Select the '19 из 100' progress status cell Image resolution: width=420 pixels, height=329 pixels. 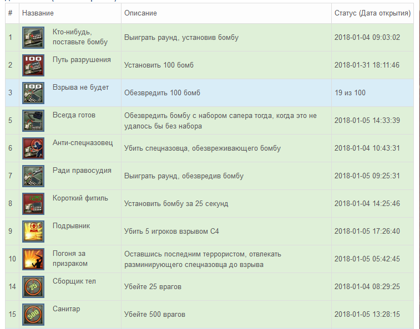point(350,93)
